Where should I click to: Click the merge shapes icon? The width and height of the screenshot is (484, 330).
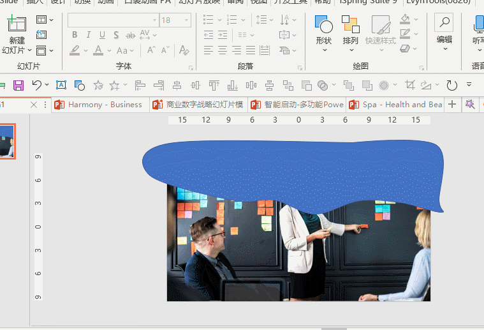point(323,86)
